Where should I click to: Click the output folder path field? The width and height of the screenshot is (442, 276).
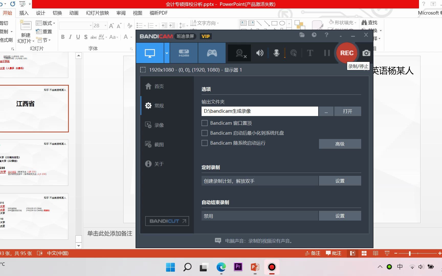tap(260, 111)
